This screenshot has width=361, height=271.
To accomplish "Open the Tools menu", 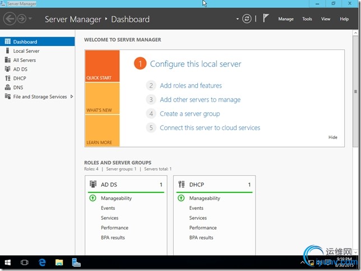I will pyautogui.click(x=307, y=19).
